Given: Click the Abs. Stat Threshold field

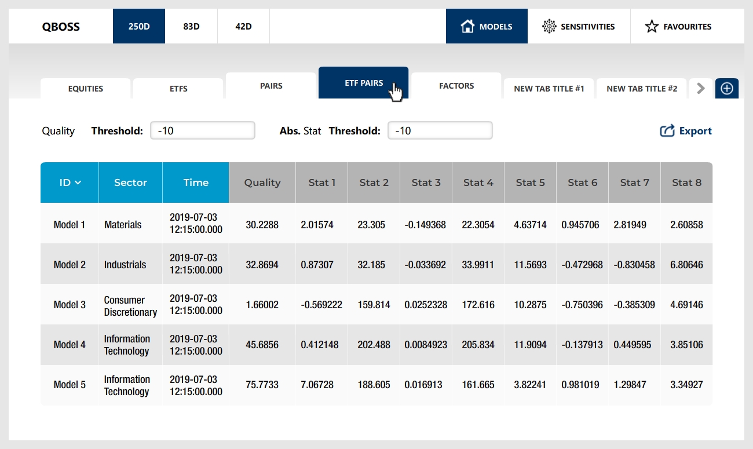Looking at the screenshot, I should (x=440, y=130).
